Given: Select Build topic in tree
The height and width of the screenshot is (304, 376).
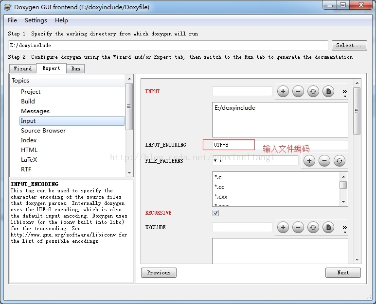Looking at the screenshot, I should click(x=28, y=101).
